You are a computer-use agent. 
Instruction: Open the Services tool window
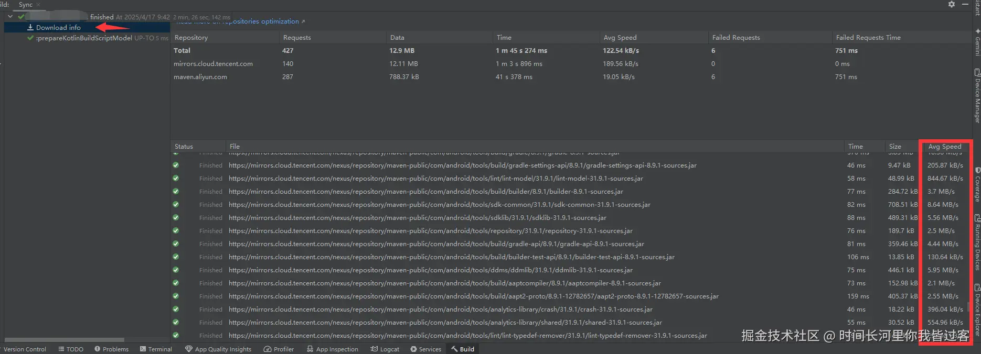[425, 349]
